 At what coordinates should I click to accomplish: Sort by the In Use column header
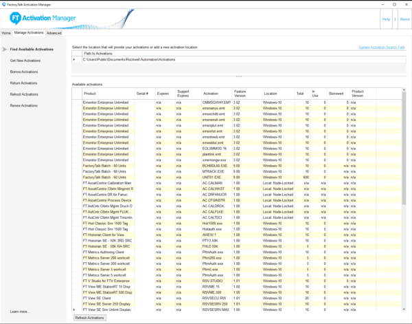[x=319, y=94]
